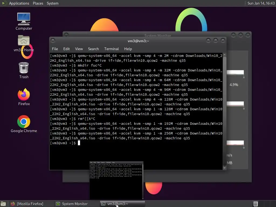The height and width of the screenshot is (207, 276).
Task: Maximize the vm3@vm3 terminal window
Action: point(216,41)
